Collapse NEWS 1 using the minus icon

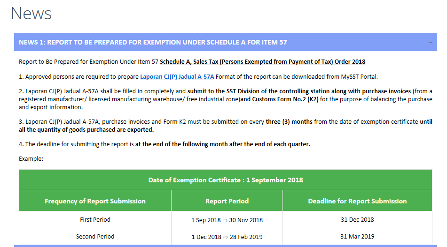tap(430, 42)
